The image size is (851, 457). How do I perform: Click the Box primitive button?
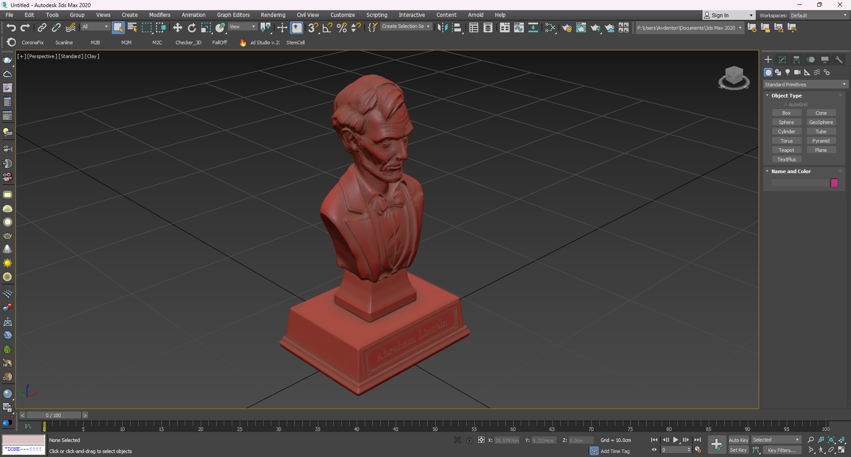coord(786,113)
